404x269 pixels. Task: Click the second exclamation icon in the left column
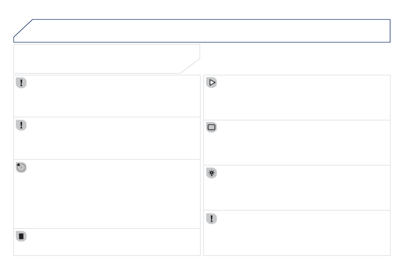(x=21, y=125)
